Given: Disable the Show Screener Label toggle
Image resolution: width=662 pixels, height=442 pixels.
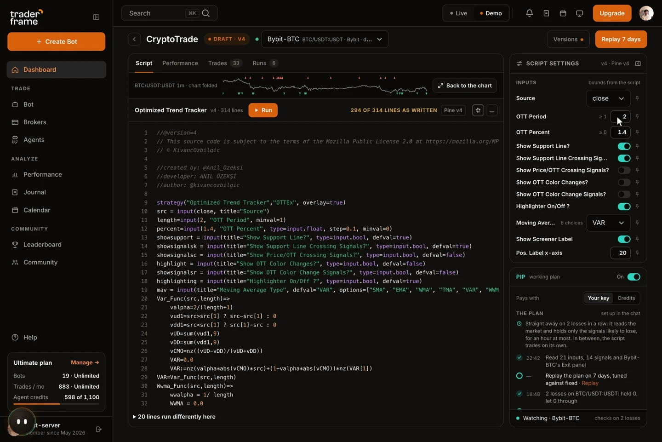Looking at the screenshot, I should tap(624, 239).
